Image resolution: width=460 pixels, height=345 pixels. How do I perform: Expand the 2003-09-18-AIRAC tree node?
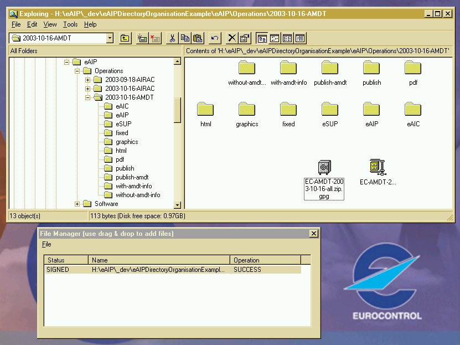(x=87, y=80)
